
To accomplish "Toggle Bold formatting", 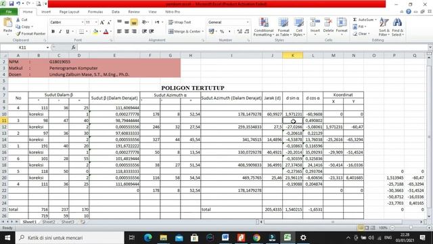I will coord(53,32).
